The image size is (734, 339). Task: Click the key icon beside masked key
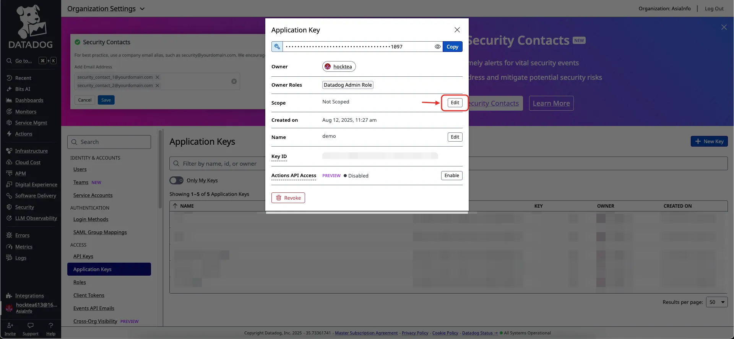tap(277, 47)
